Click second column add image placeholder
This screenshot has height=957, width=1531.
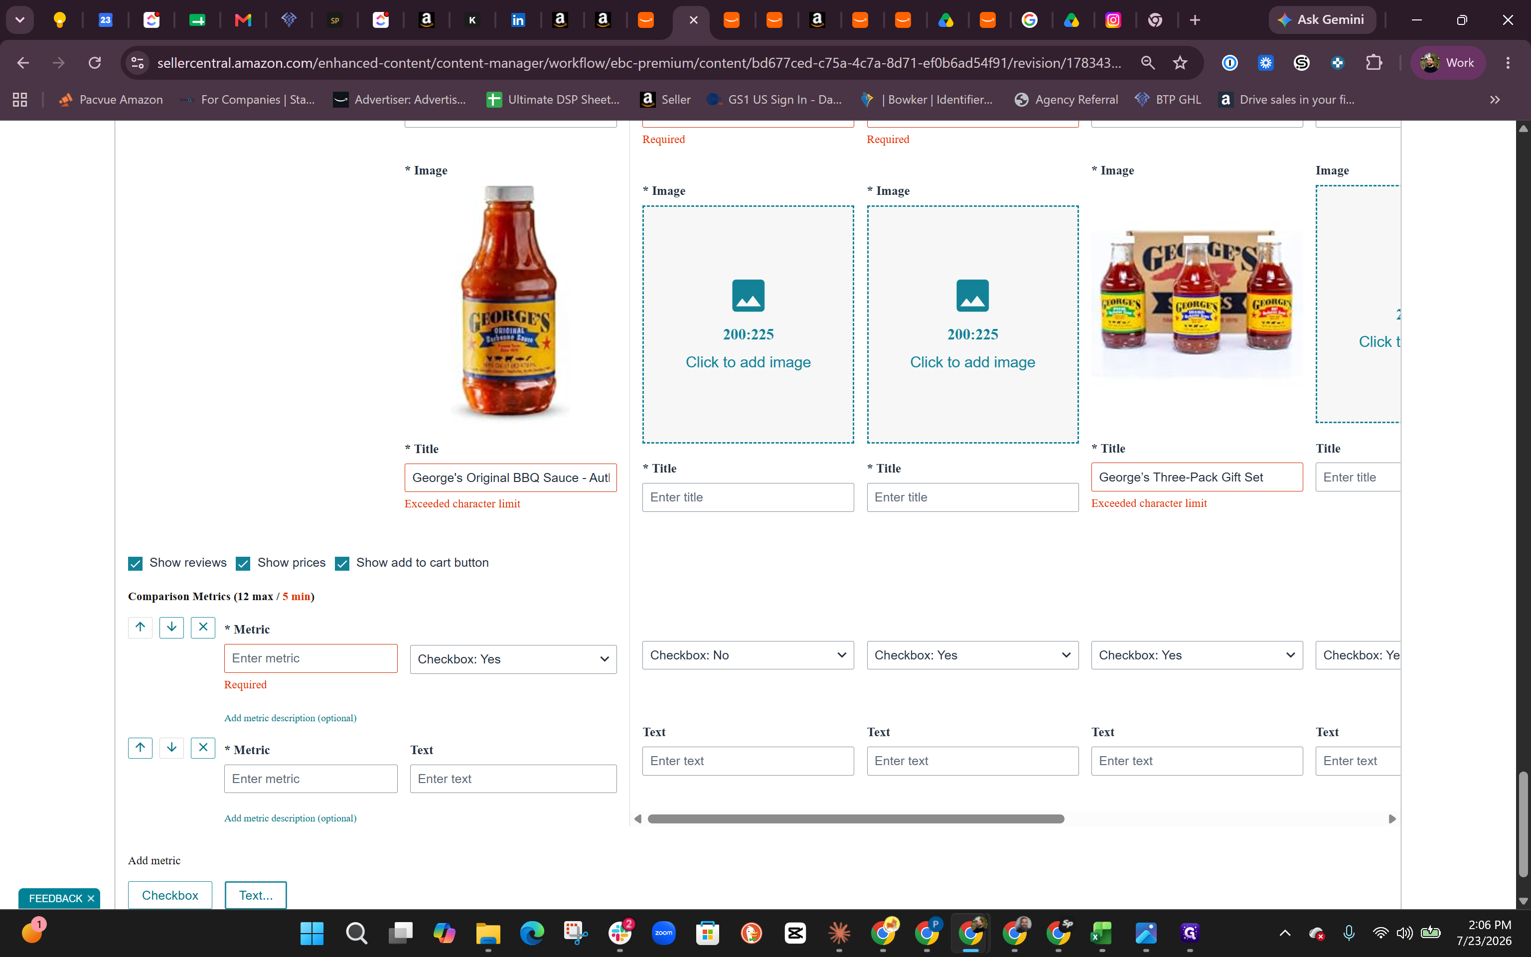coord(748,324)
